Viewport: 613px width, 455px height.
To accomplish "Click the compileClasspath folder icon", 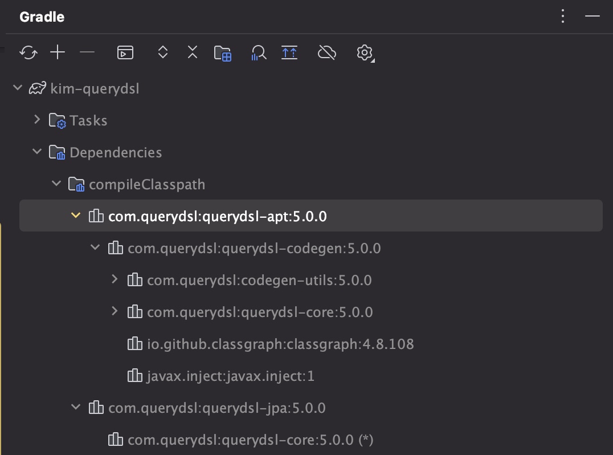I will 76,184.
